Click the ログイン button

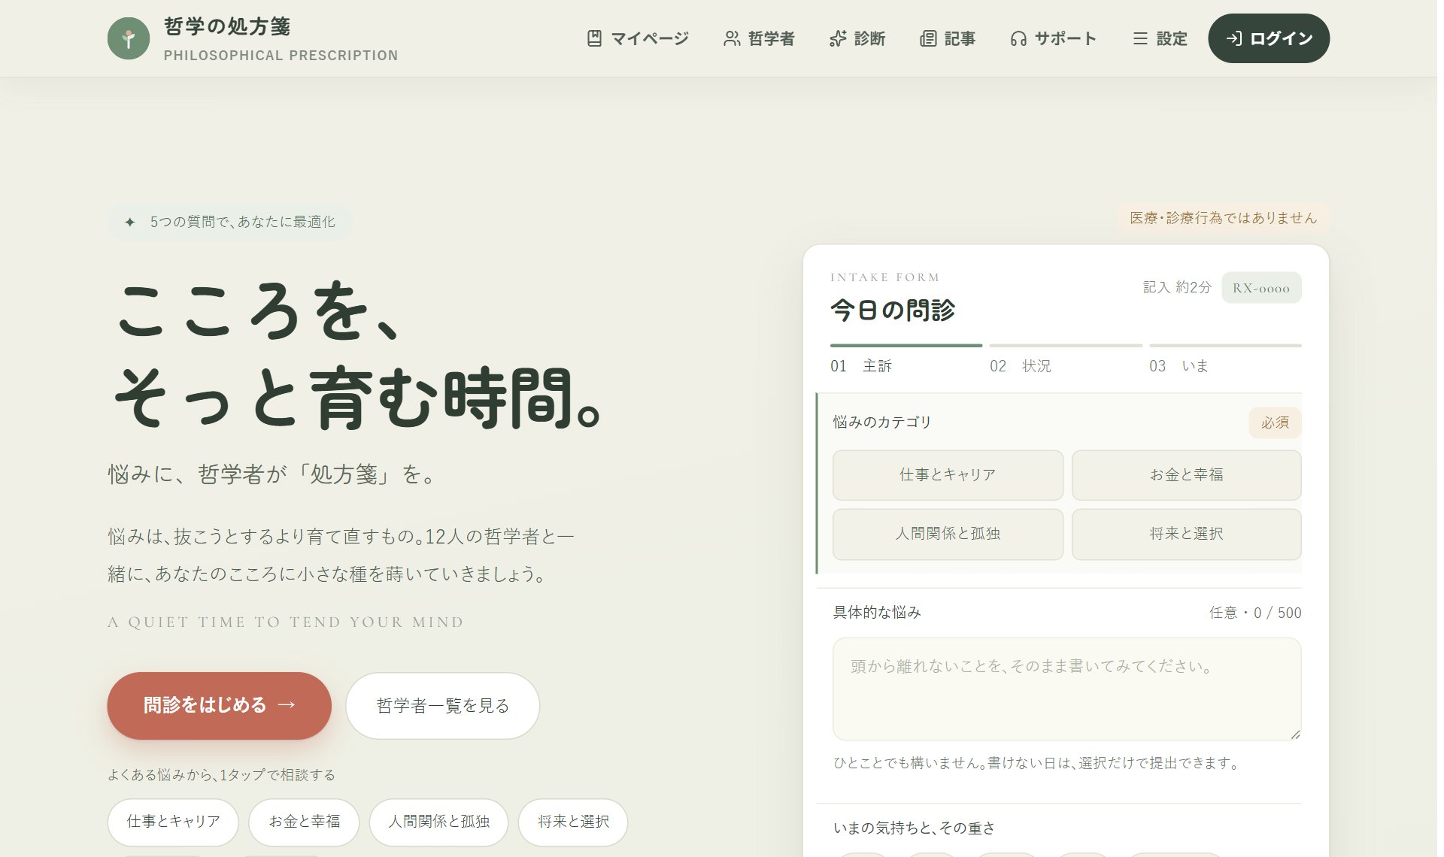[x=1269, y=38]
